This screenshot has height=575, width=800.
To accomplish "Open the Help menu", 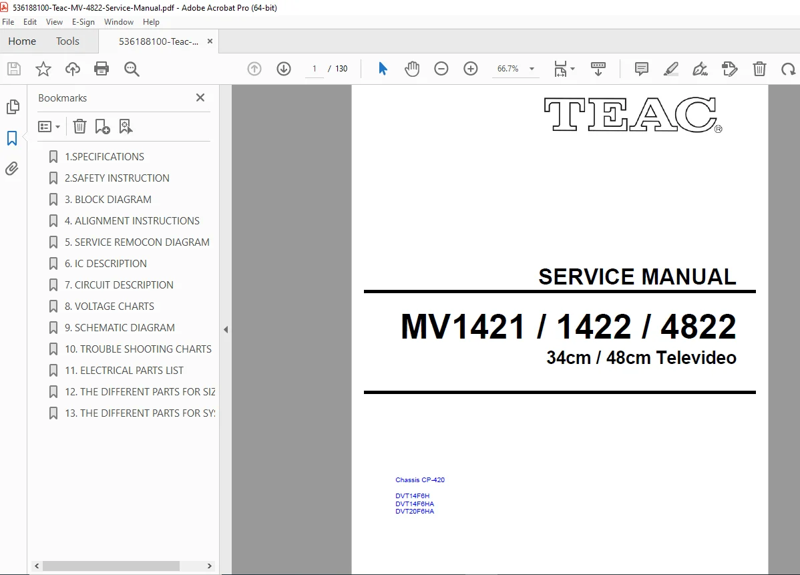I will click(x=151, y=22).
